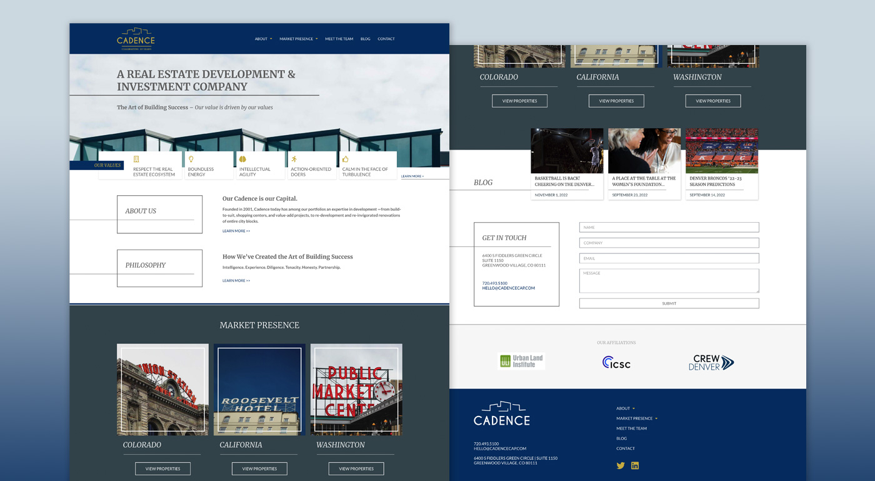Image resolution: width=875 pixels, height=481 pixels.
Task: Select the building icon for Respect the Real Estate Ecosystem
Action: (x=136, y=159)
